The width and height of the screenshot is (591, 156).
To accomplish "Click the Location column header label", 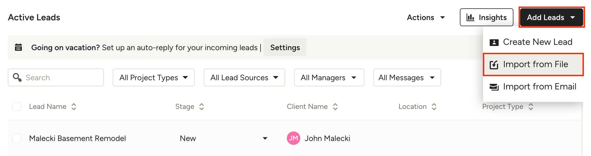I will click(x=412, y=106).
